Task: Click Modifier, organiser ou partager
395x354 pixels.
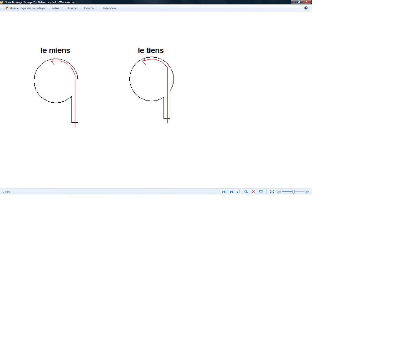Action: pyautogui.click(x=27, y=8)
